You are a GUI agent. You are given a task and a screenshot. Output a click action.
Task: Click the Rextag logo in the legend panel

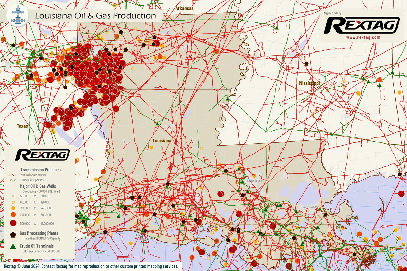(x=42, y=155)
